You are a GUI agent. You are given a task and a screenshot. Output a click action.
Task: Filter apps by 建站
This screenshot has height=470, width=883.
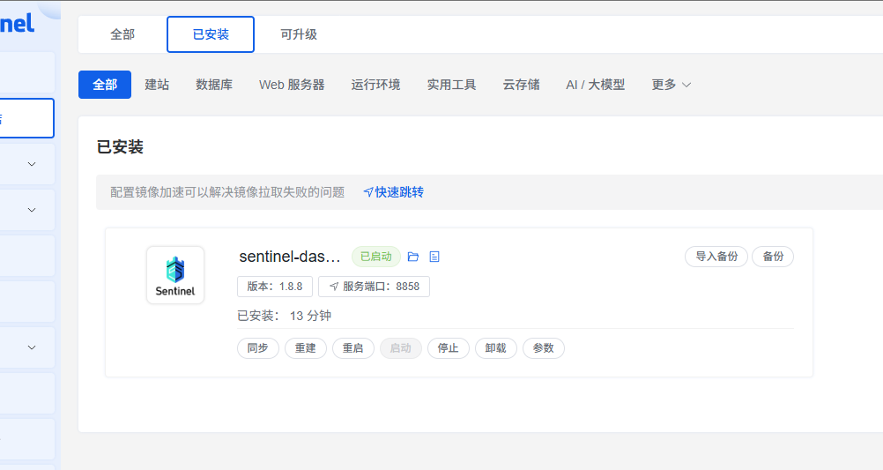pyautogui.click(x=157, y=85)
